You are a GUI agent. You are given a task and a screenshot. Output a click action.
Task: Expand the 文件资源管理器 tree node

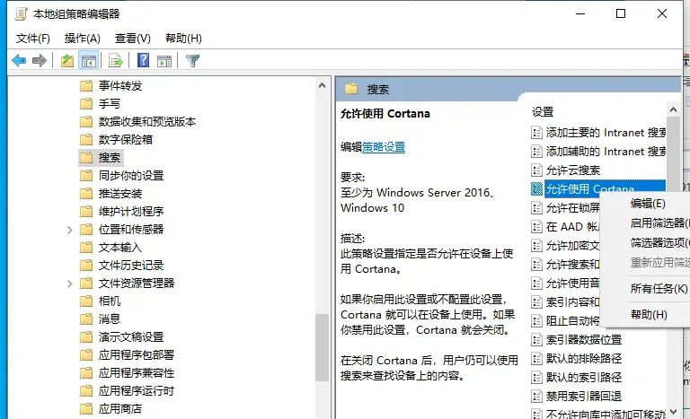click(x=69, y=284)
